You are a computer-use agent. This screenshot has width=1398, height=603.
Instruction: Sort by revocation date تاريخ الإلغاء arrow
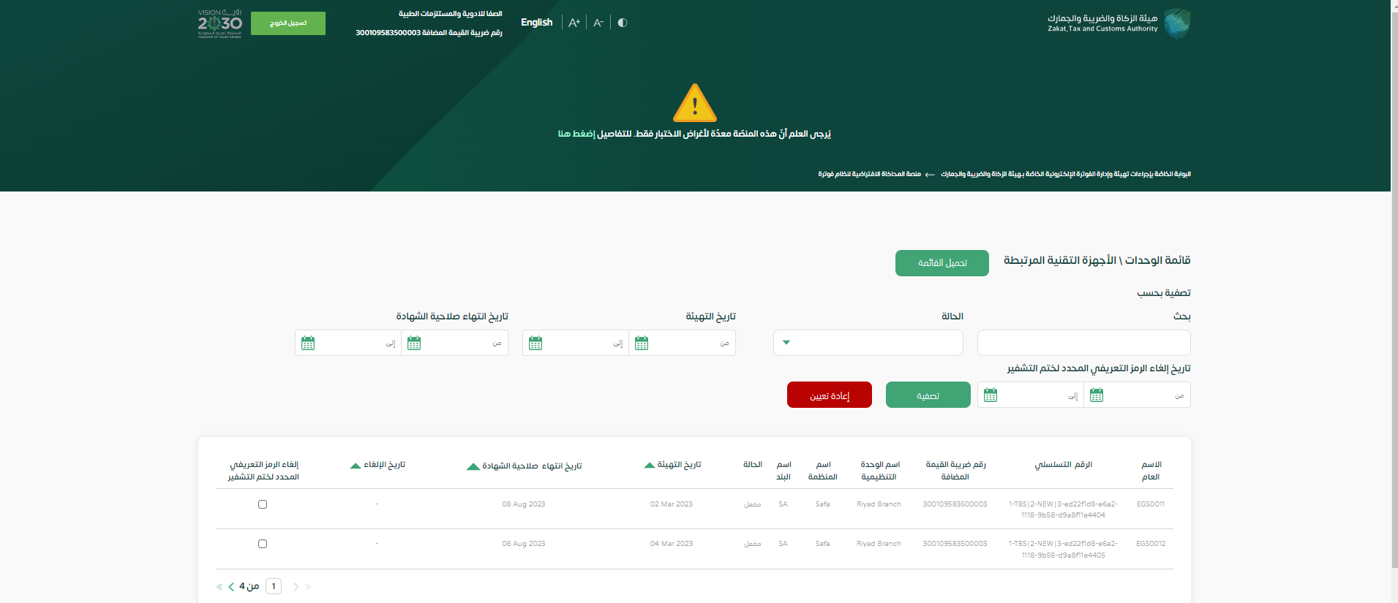coord(356,466)
